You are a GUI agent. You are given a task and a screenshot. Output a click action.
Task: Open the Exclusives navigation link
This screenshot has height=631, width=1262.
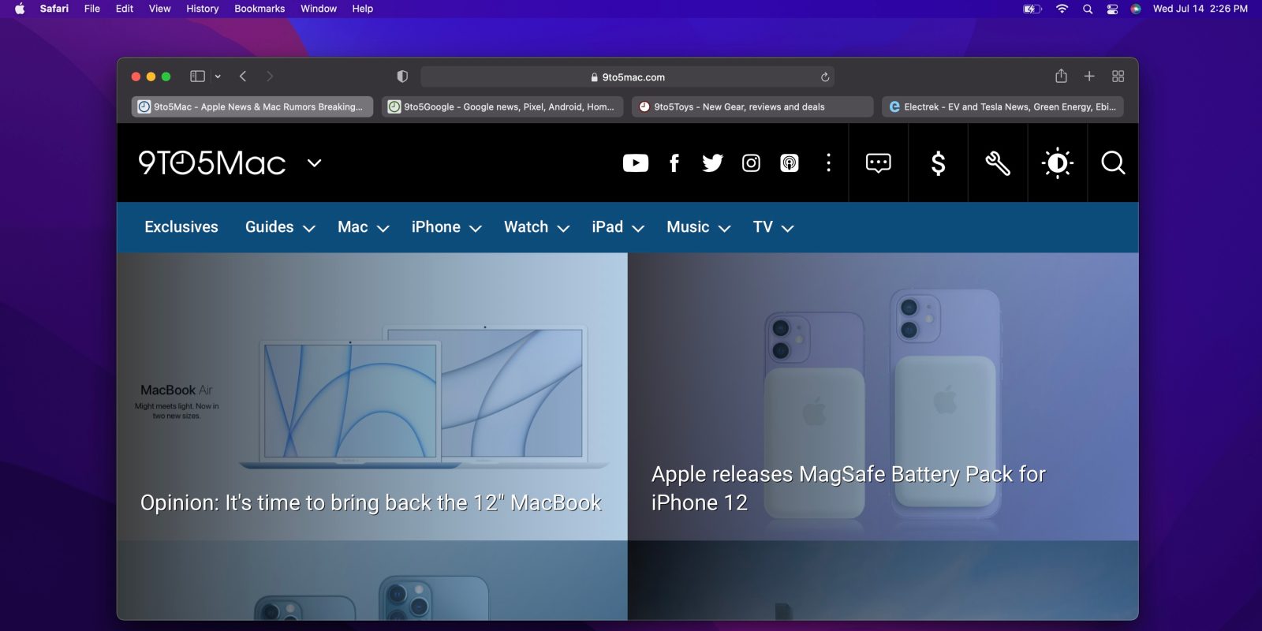181,227
